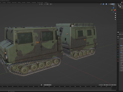Jump to the timeline start frame

44,85
